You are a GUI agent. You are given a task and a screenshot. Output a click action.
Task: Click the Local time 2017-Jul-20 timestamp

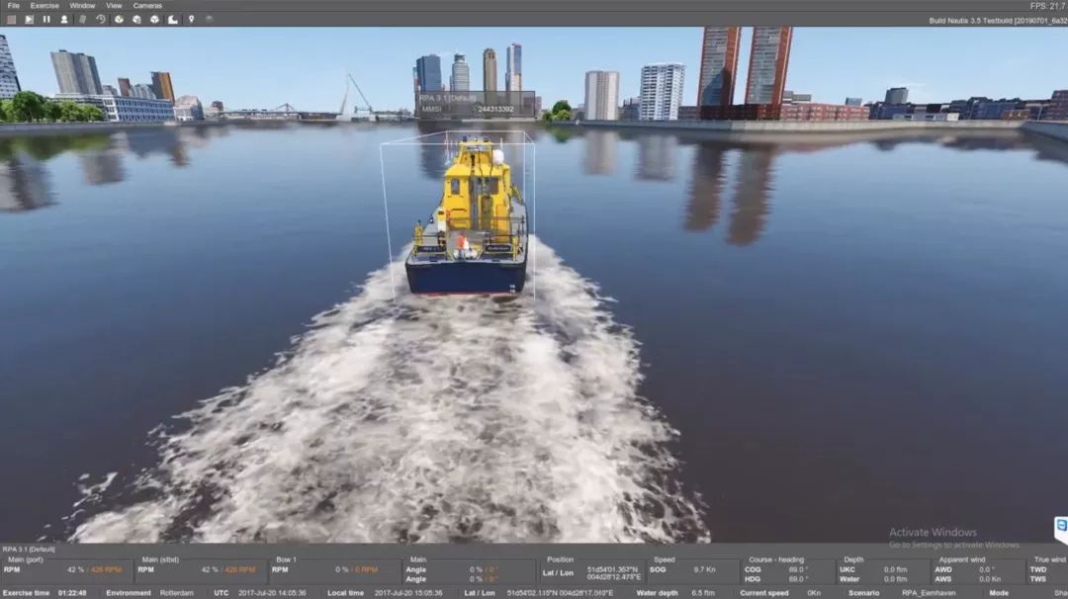click(x=408, y=593)
